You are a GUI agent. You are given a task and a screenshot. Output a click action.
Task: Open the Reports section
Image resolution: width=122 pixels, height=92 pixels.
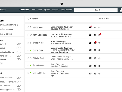[55, 10]
